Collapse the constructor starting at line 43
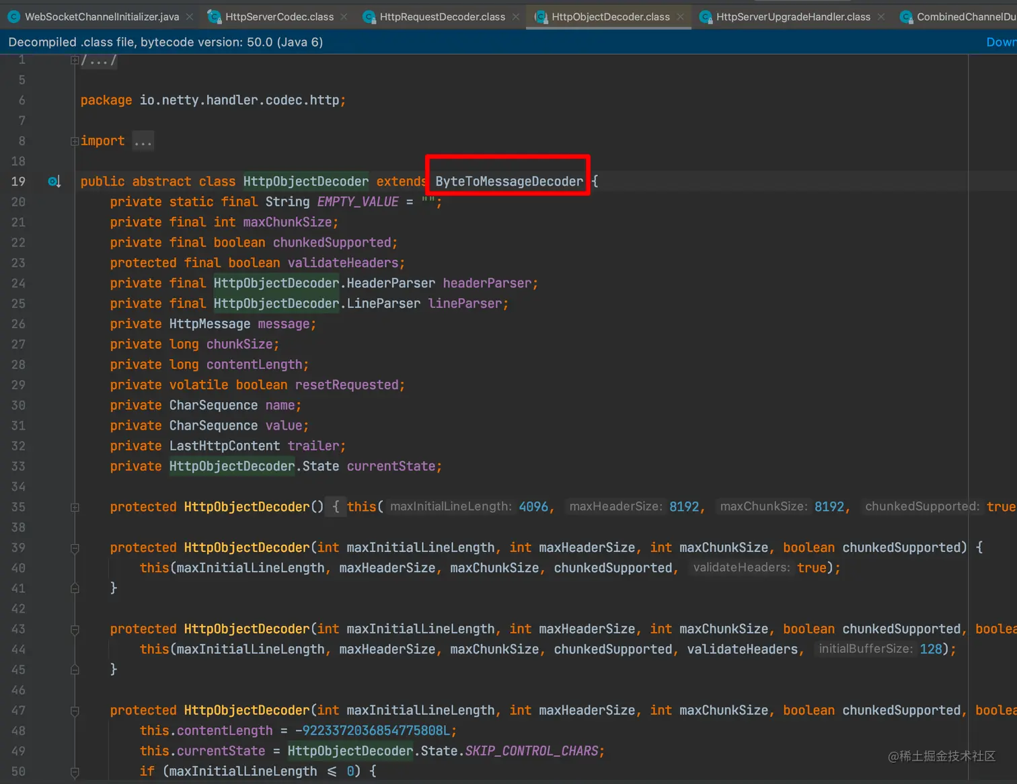 pos(75,629)
